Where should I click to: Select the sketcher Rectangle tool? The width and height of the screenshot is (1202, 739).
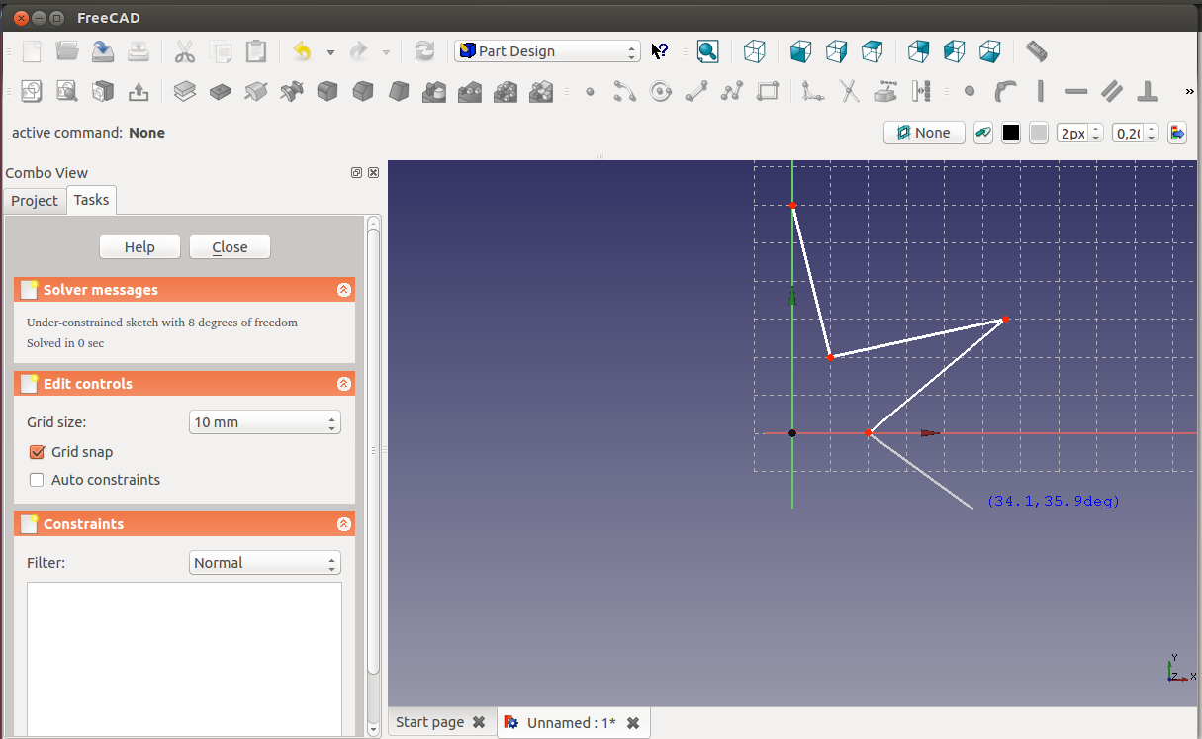[768, 92]
